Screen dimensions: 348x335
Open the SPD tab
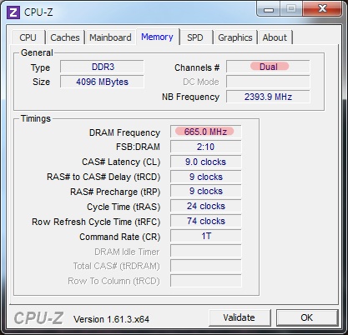pyautogui.click(x=195, y=37)
